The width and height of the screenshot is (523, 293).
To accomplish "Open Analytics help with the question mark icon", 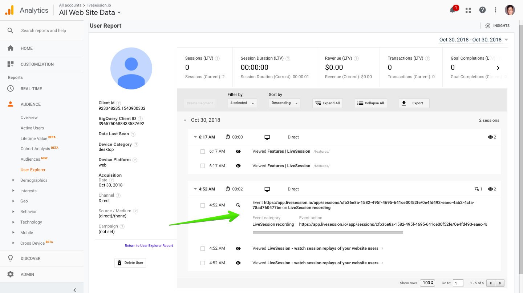I will pos(482,10).
